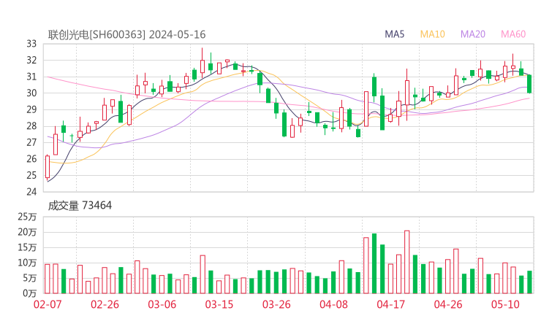The width and height of the screenshot is (541, 321).
Task: Click the 04-17 date label
Action: pyautogui.click(x=391, y=304)
